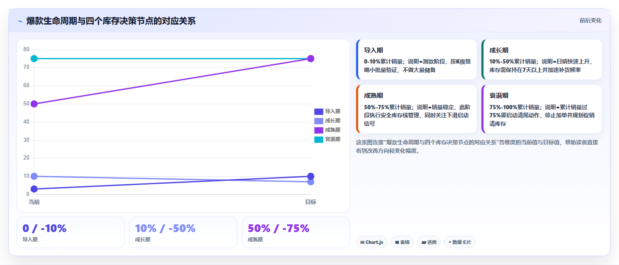Image resolution: width=619 pixels, height=265 pixels.
Task: Select the 0 / -10% stat card
Action: [71, 232]
